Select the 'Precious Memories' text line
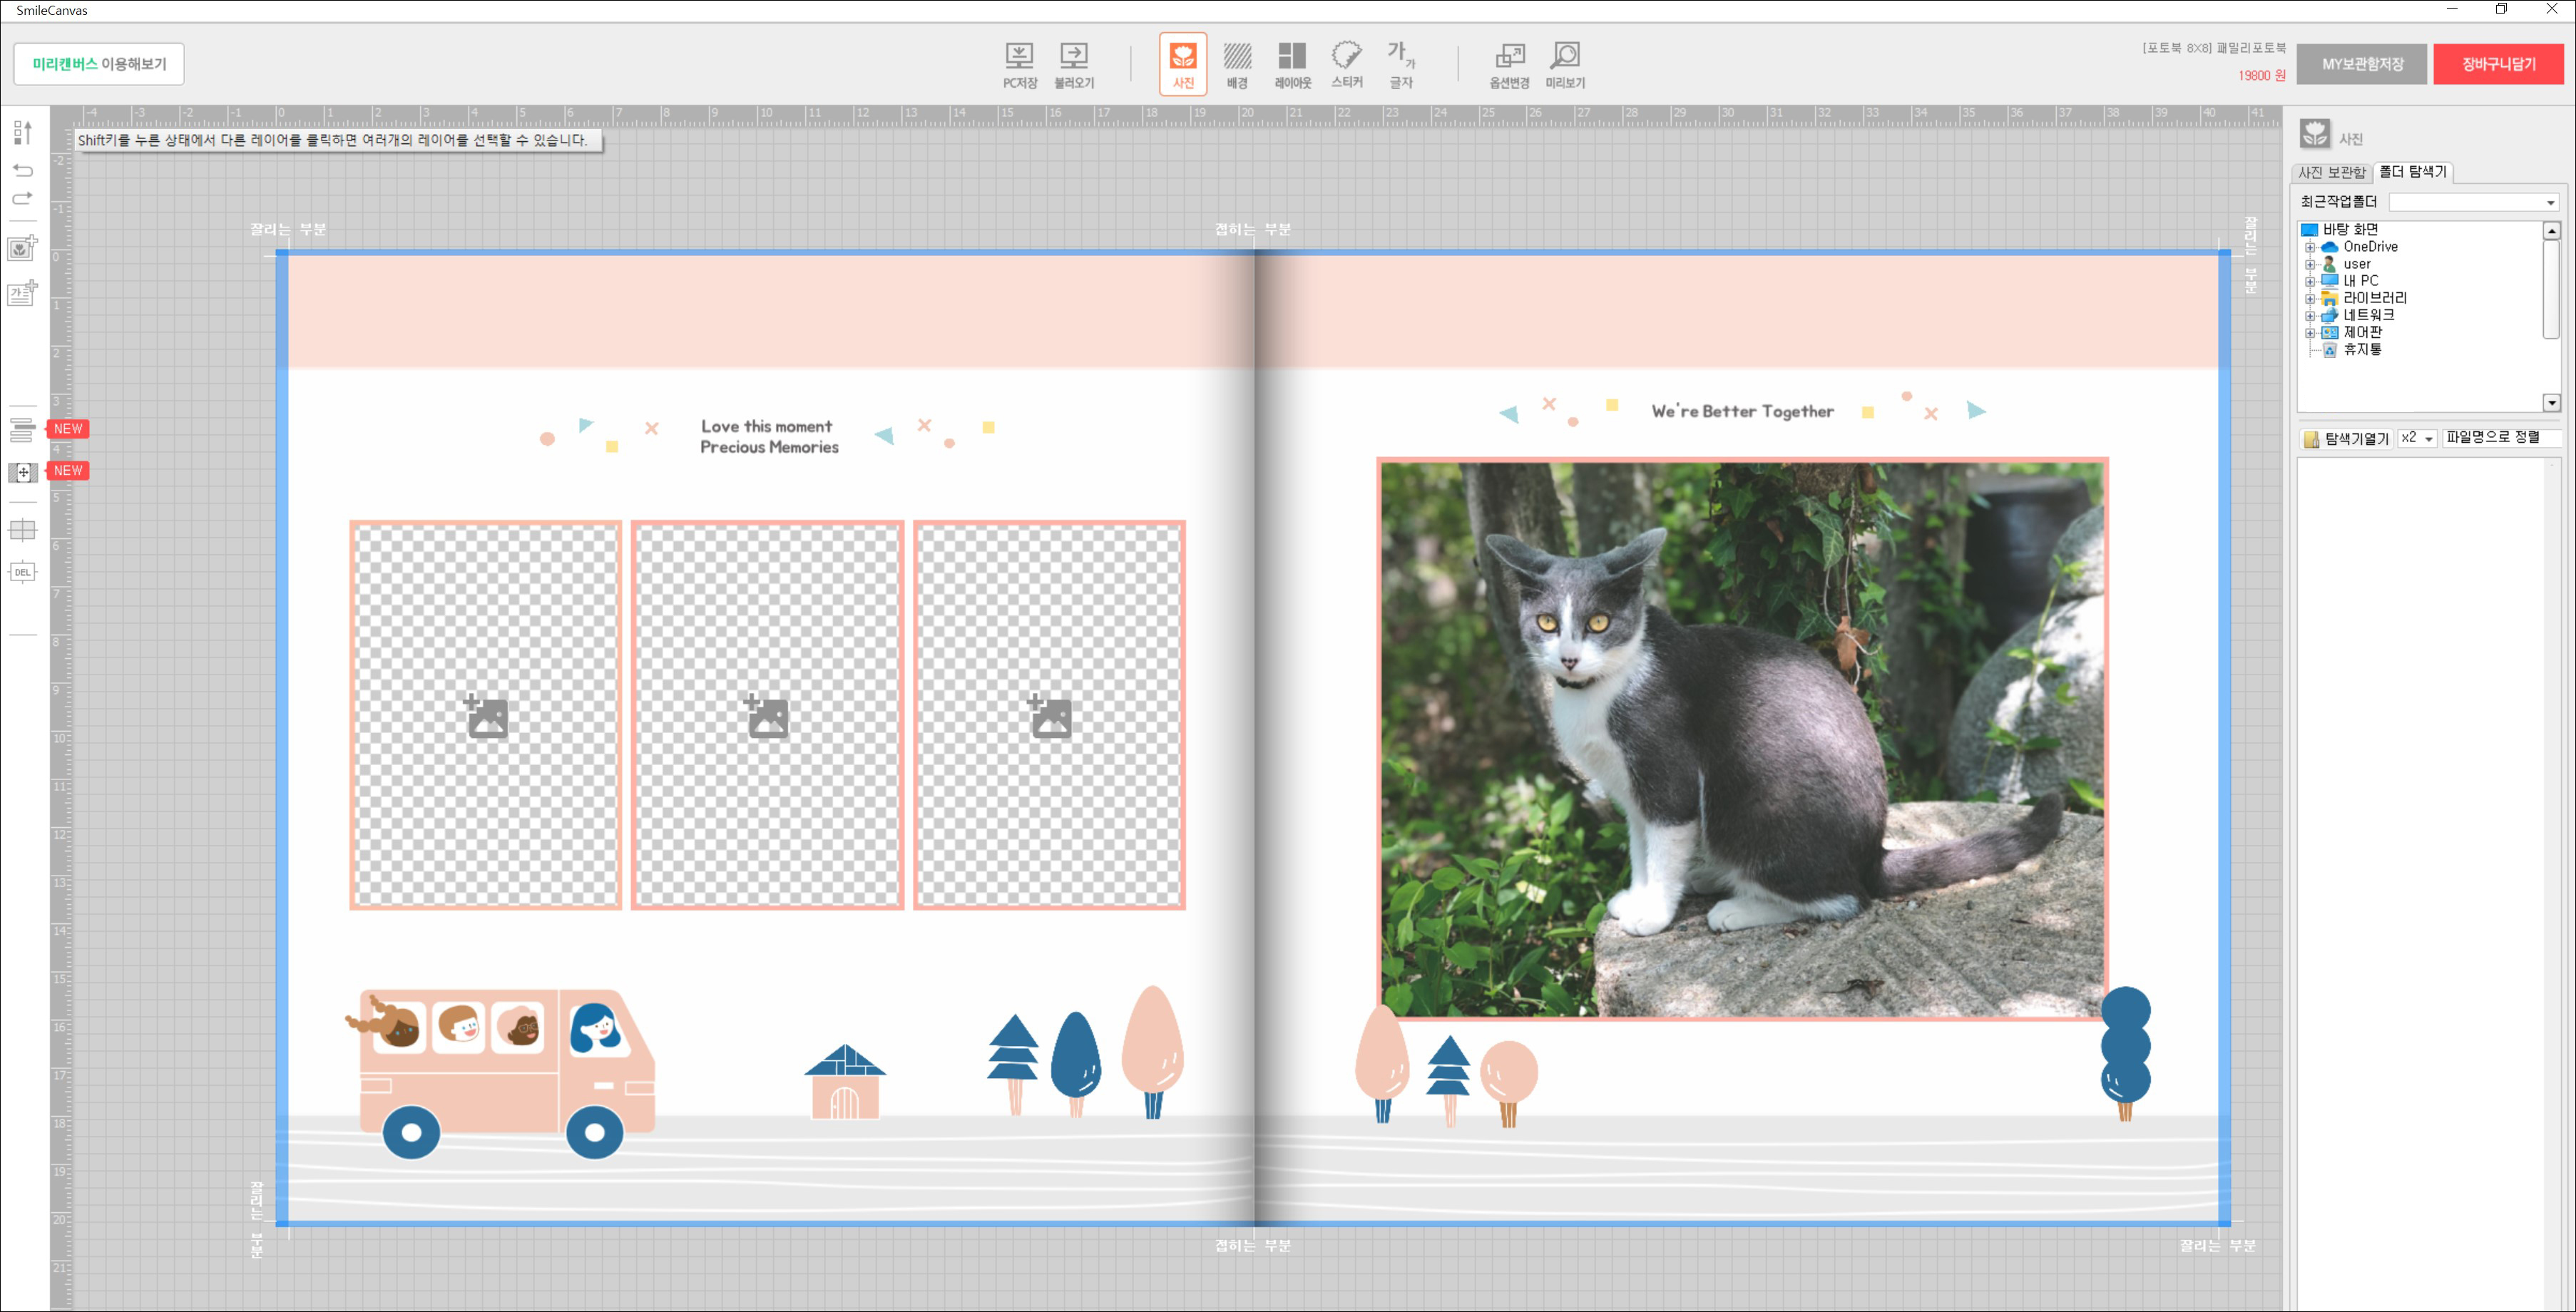Image resolution: width=2576 pixels, height=1312 pixels. click(x=769, y=447)
